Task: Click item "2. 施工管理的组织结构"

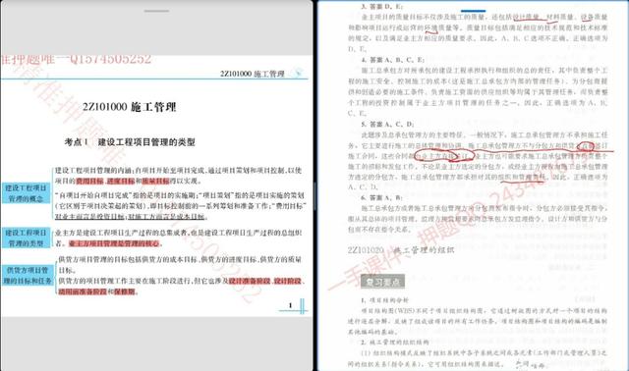Action: coord(395,343)
